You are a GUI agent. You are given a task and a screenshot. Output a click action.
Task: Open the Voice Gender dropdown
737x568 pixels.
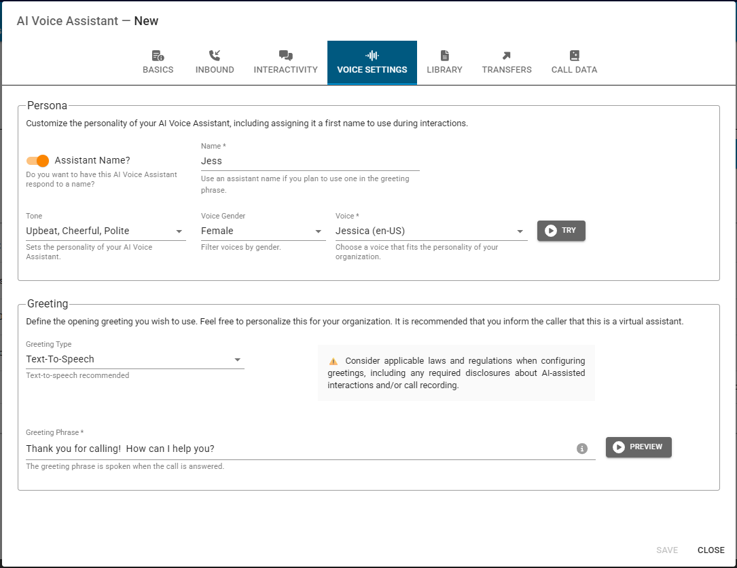[318, 231]
